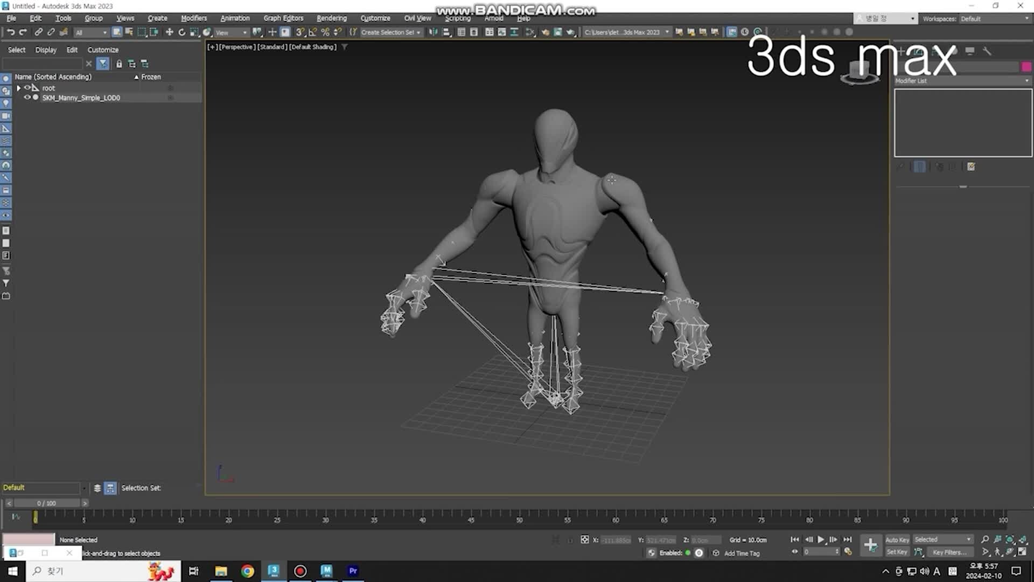
Task: Open the Rendering menu
Action: [331, 18]
